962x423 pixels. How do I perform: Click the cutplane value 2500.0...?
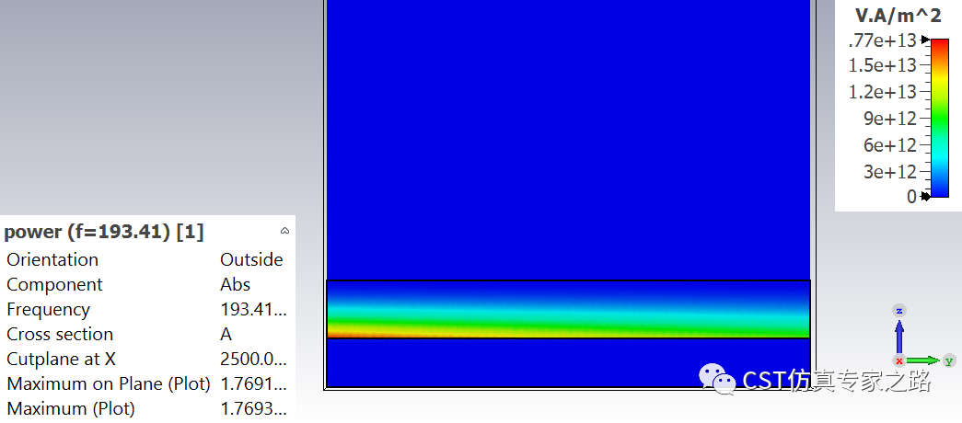(253, 360)
